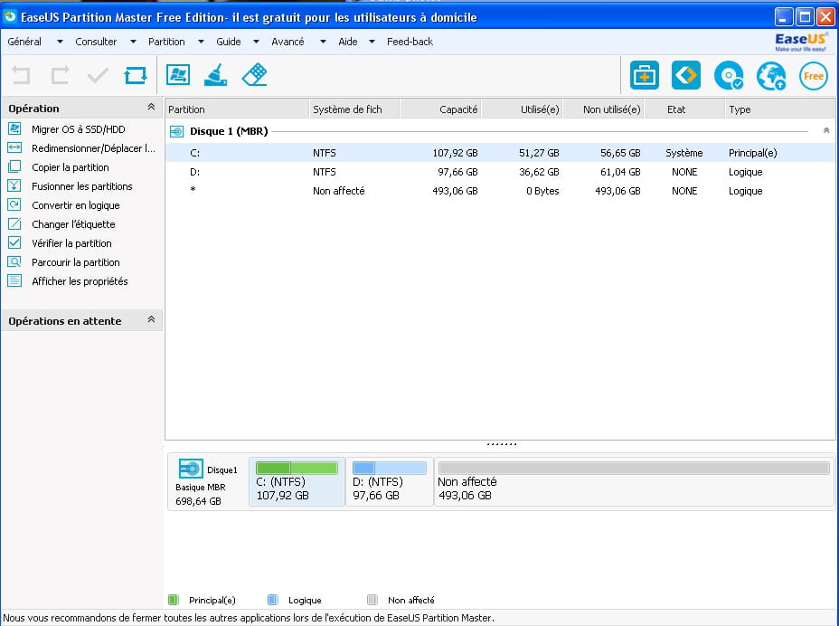The height and width of the screenshot is (626, 839).
Task: Click the Refresh disk toolbar icon
Action: (x=136, y=75)
